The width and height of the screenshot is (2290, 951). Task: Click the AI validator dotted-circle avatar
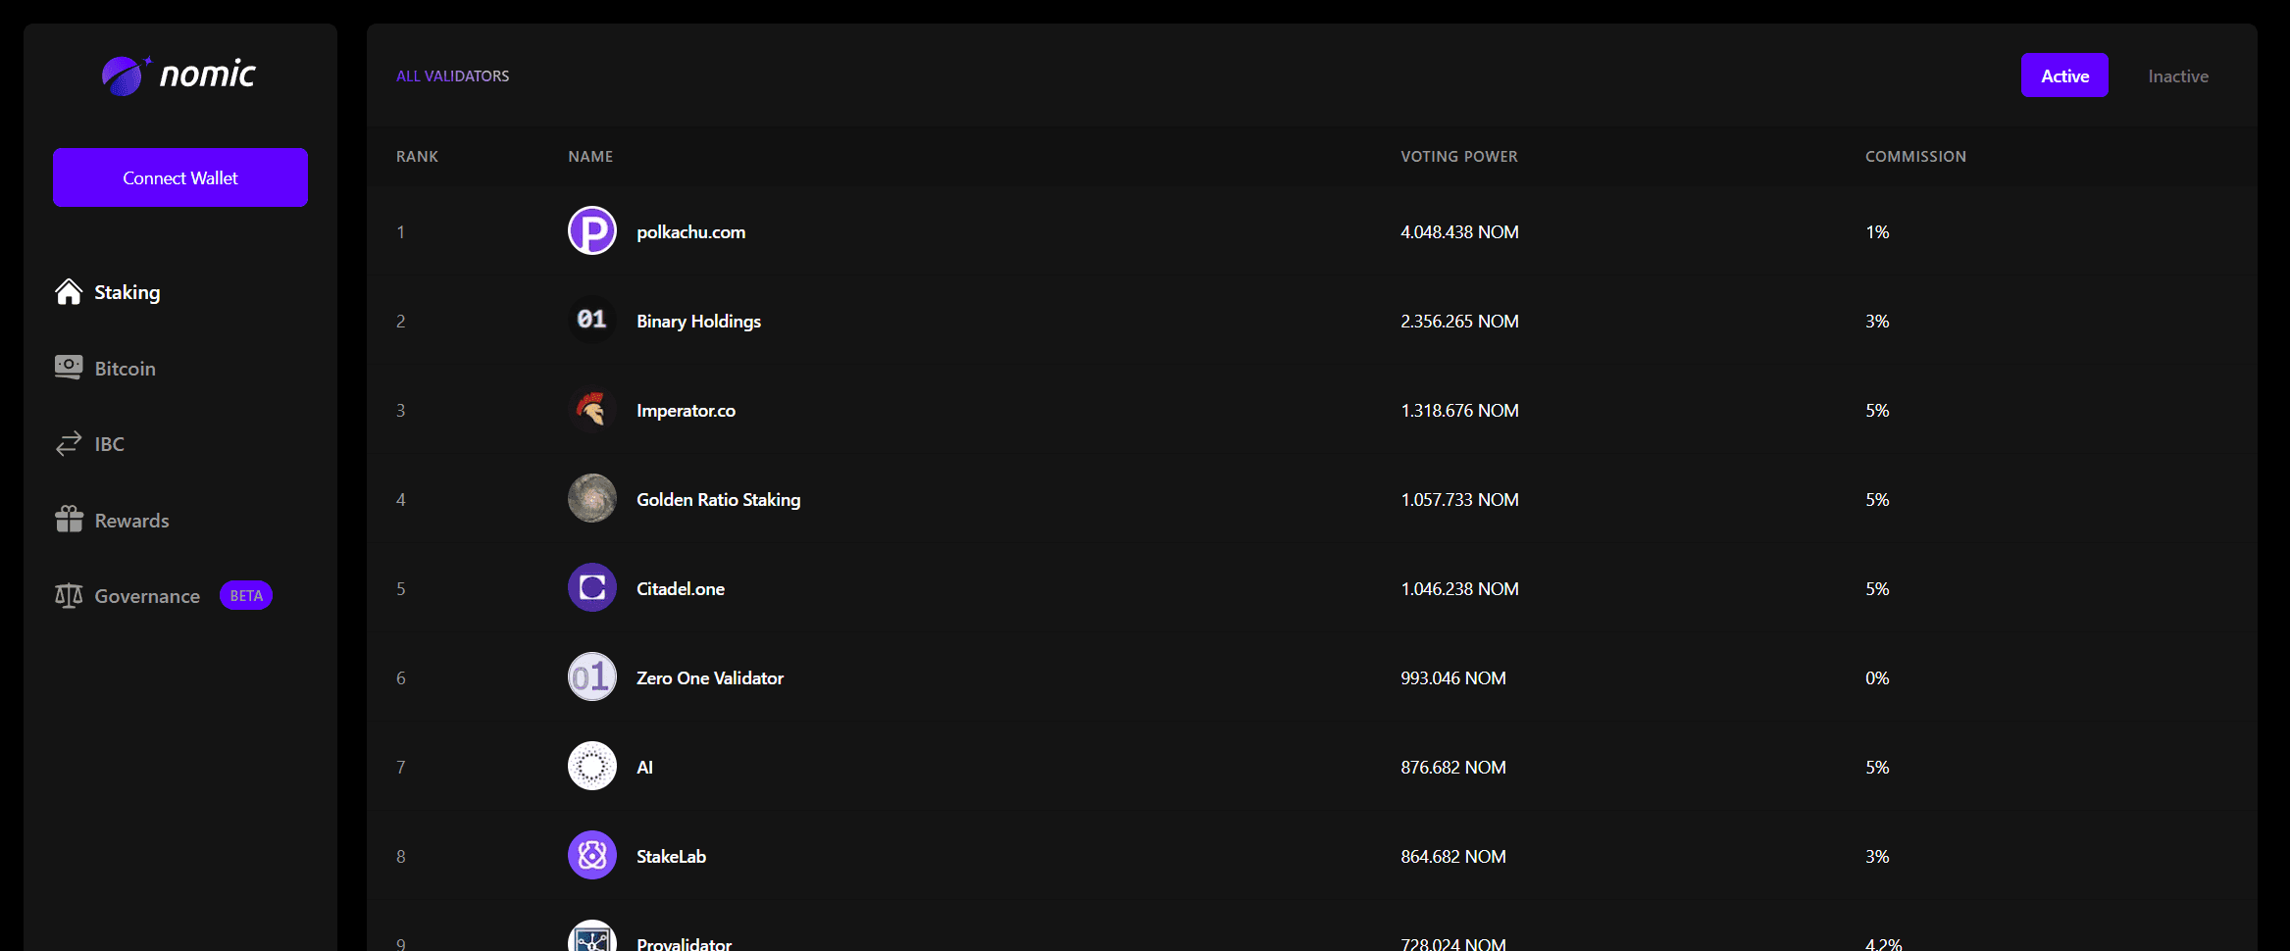point(592,767)
